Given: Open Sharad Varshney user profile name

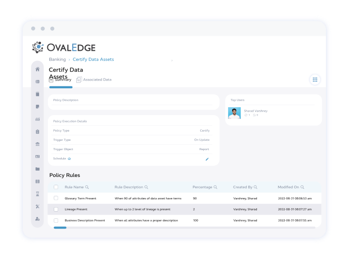Looking at the screenshot, I should tap(256, 111).
